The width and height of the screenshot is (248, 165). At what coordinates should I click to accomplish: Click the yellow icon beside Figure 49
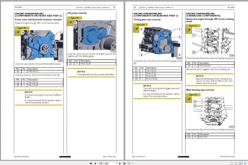[x=70, y=23]
